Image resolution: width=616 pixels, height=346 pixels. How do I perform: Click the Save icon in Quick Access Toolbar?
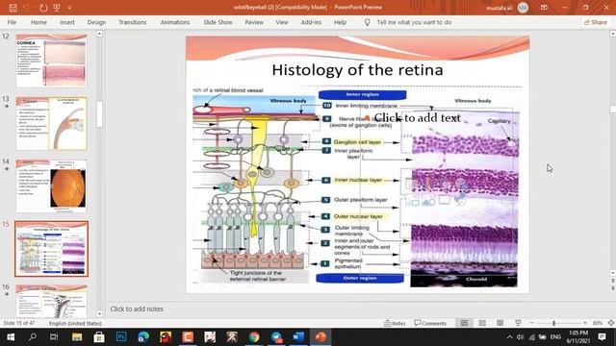pyautogui.click(x=13, y=8)
